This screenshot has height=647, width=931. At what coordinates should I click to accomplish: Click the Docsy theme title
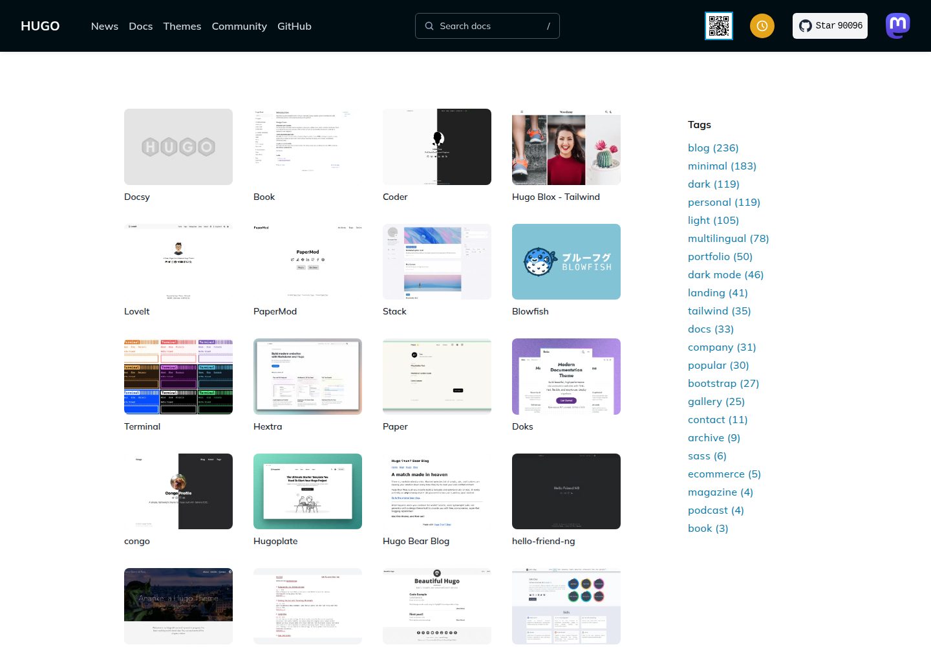click(137, 197)
